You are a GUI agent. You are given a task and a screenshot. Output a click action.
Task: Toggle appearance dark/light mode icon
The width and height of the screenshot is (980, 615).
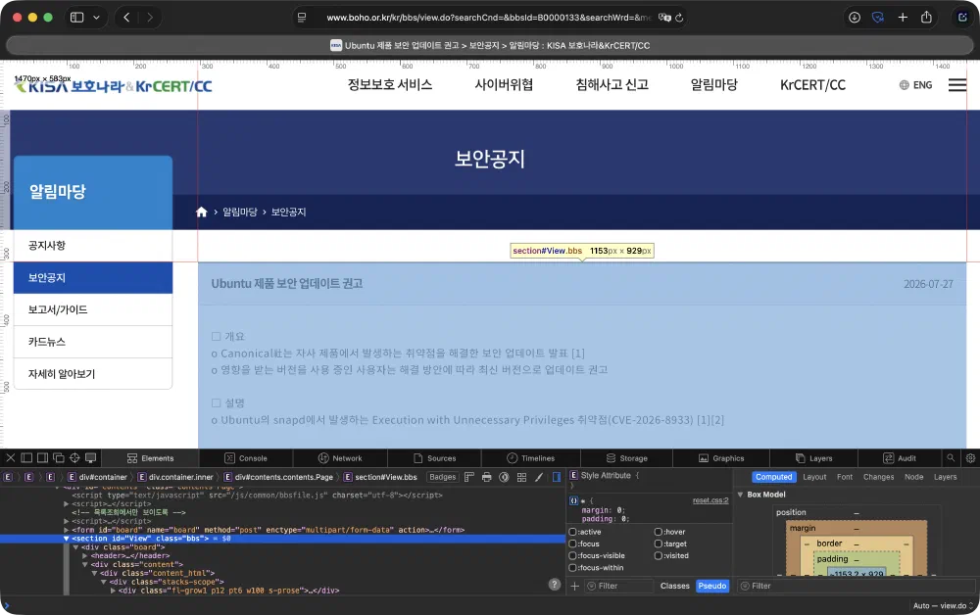(x=505, y=477)
